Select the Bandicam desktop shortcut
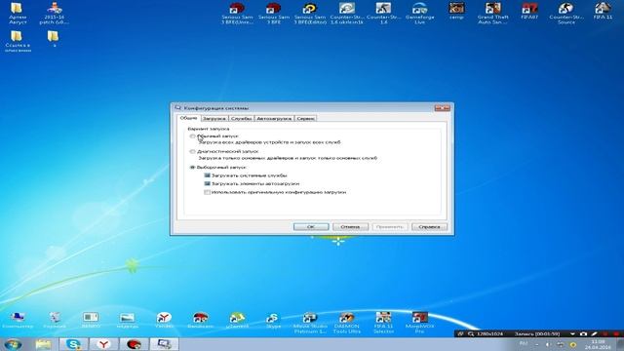This screenshot has width=624, height=351. 201,320
